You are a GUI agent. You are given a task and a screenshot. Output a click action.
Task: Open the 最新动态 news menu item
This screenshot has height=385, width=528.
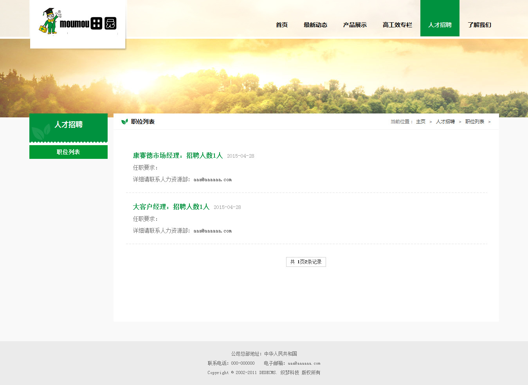pyautogui.click(x=315, y=25)
